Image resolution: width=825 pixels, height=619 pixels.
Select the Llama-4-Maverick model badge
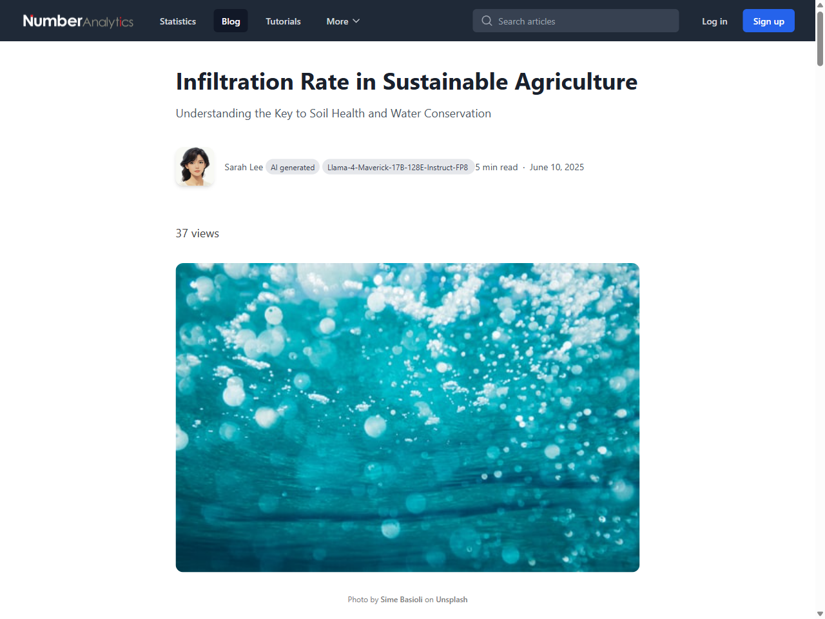398,167
